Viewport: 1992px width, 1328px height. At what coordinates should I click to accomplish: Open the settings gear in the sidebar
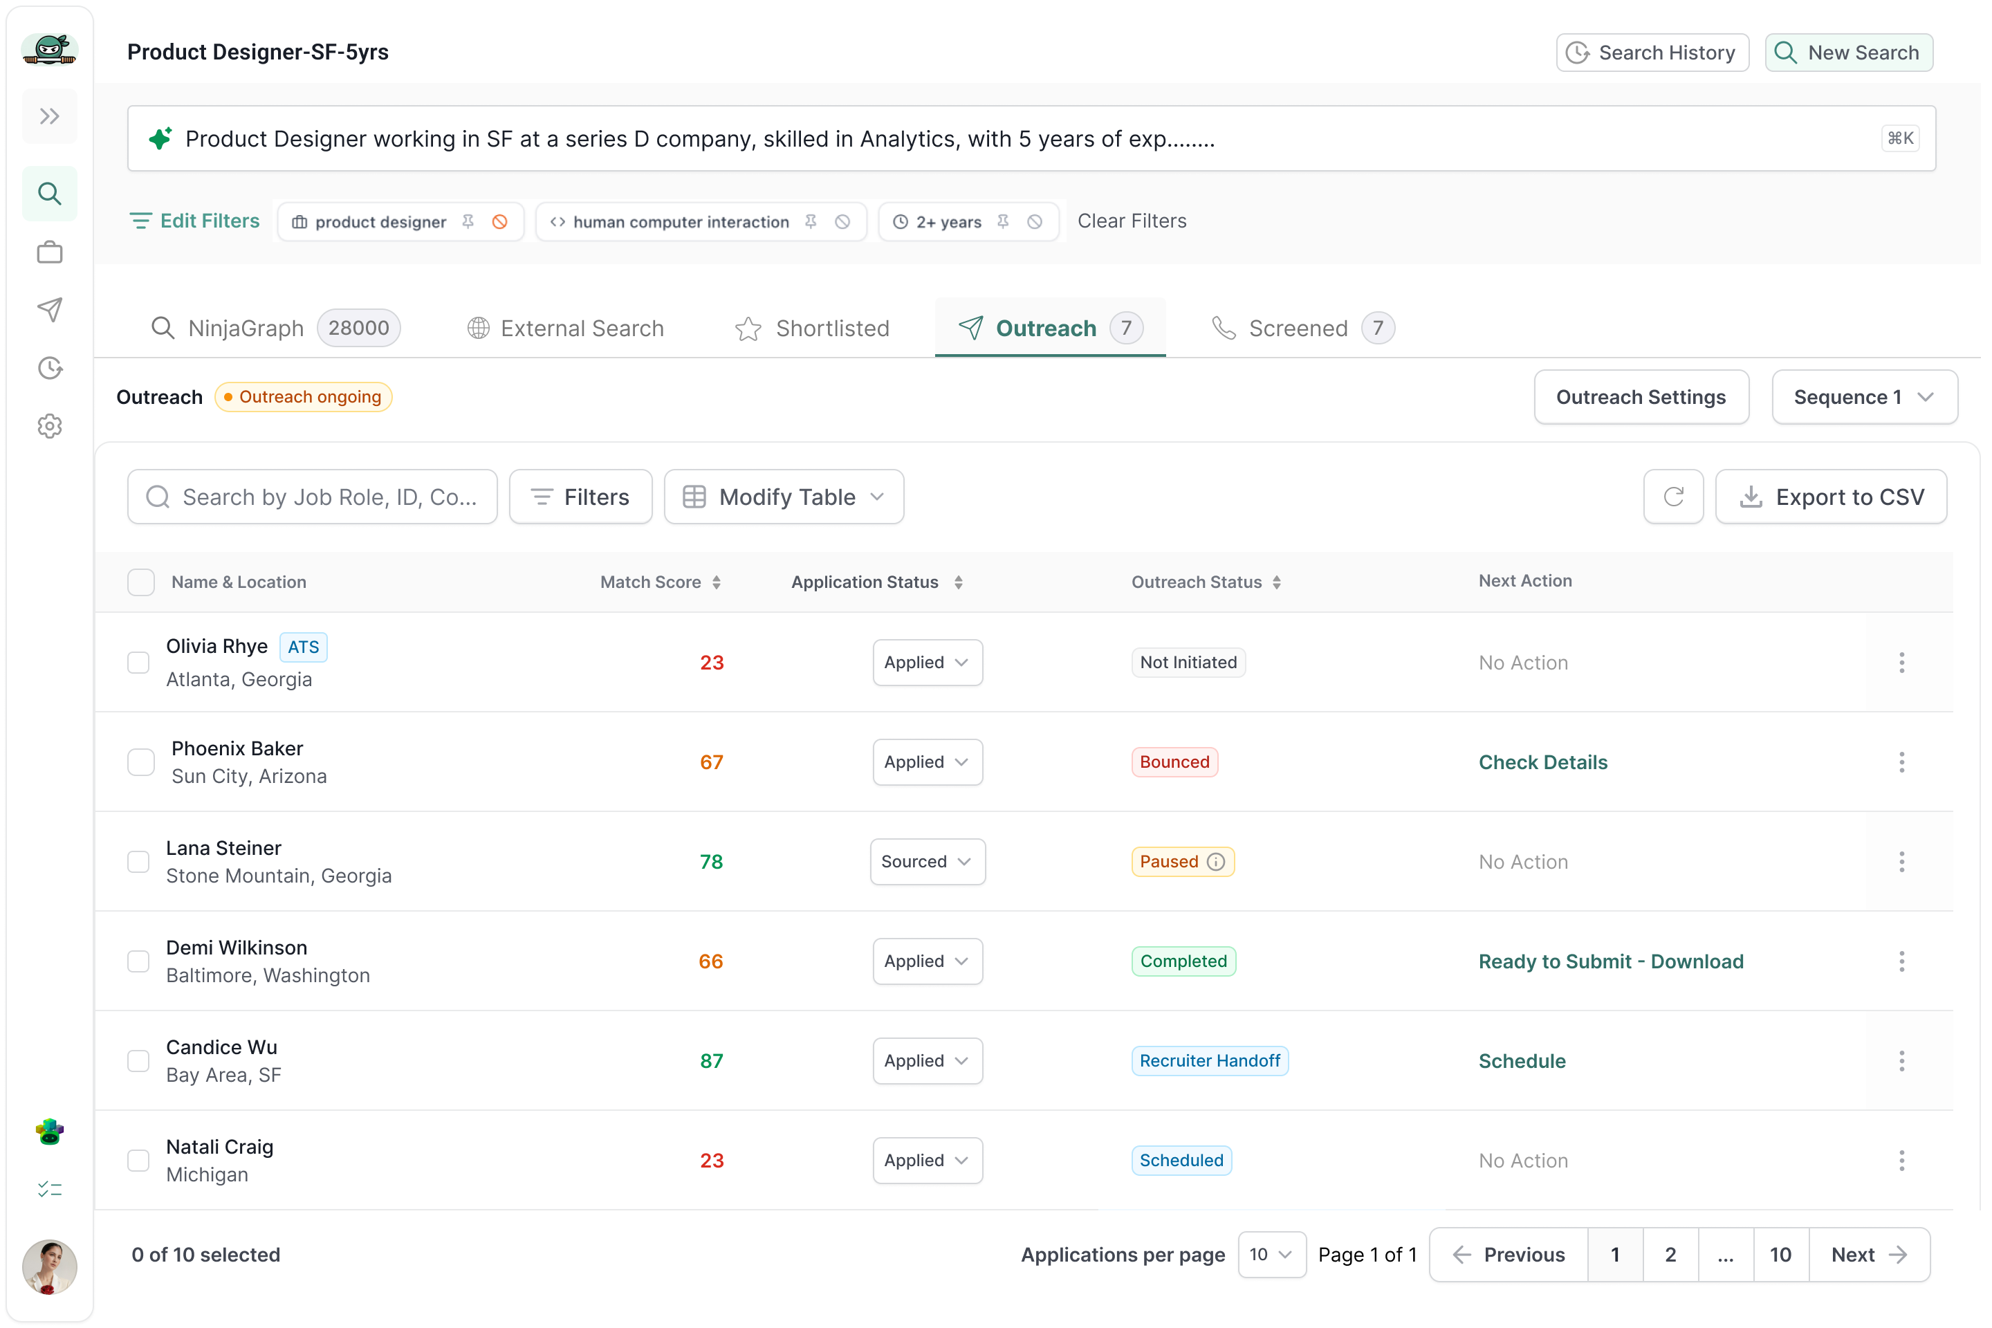pos(49,426)
